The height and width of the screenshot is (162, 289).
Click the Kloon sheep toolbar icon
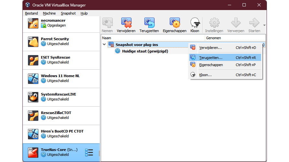pyautogui.click(x=195, y=23)
